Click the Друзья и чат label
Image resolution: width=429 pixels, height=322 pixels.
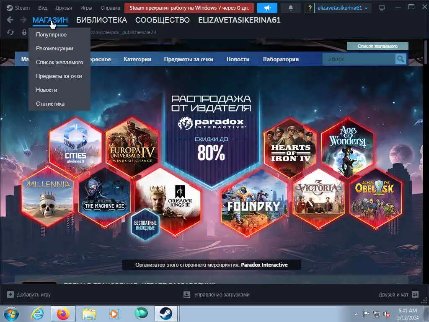coord(393,295)
